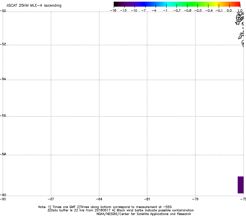Viewport: 246px width, 216px height.
Task: Click the -58 latitude axis label
Action: click(3, 154)
